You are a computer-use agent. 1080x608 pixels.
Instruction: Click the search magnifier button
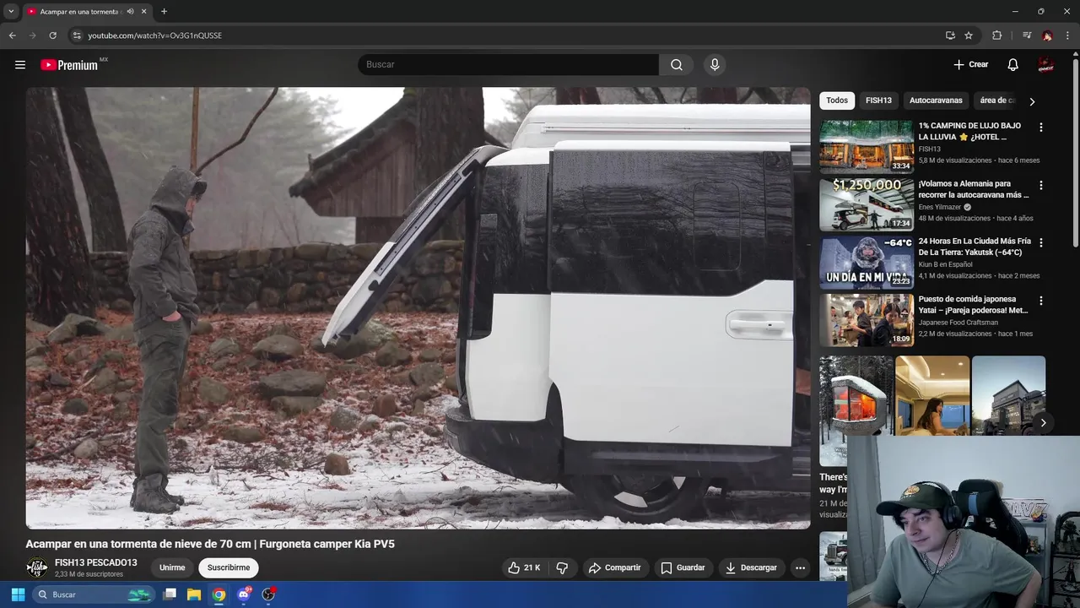[677, 65]
